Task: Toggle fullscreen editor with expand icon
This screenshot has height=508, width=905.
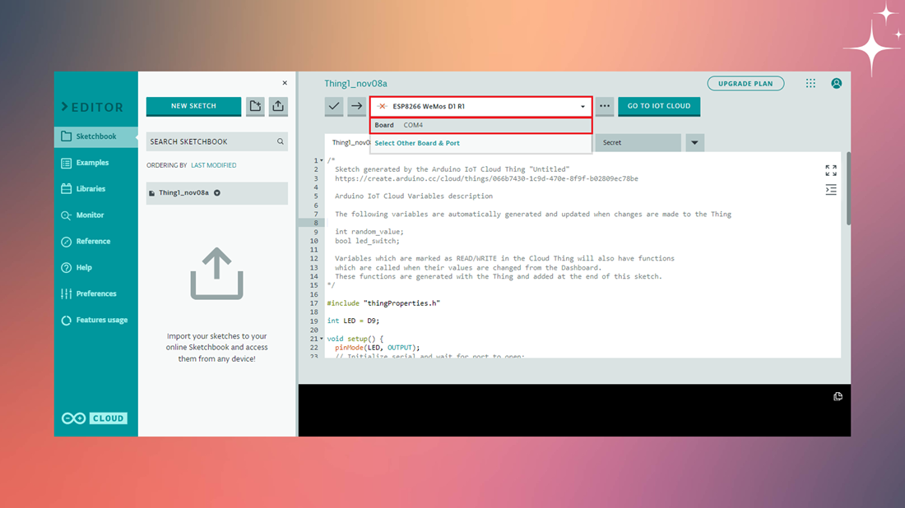Action: 831,170
